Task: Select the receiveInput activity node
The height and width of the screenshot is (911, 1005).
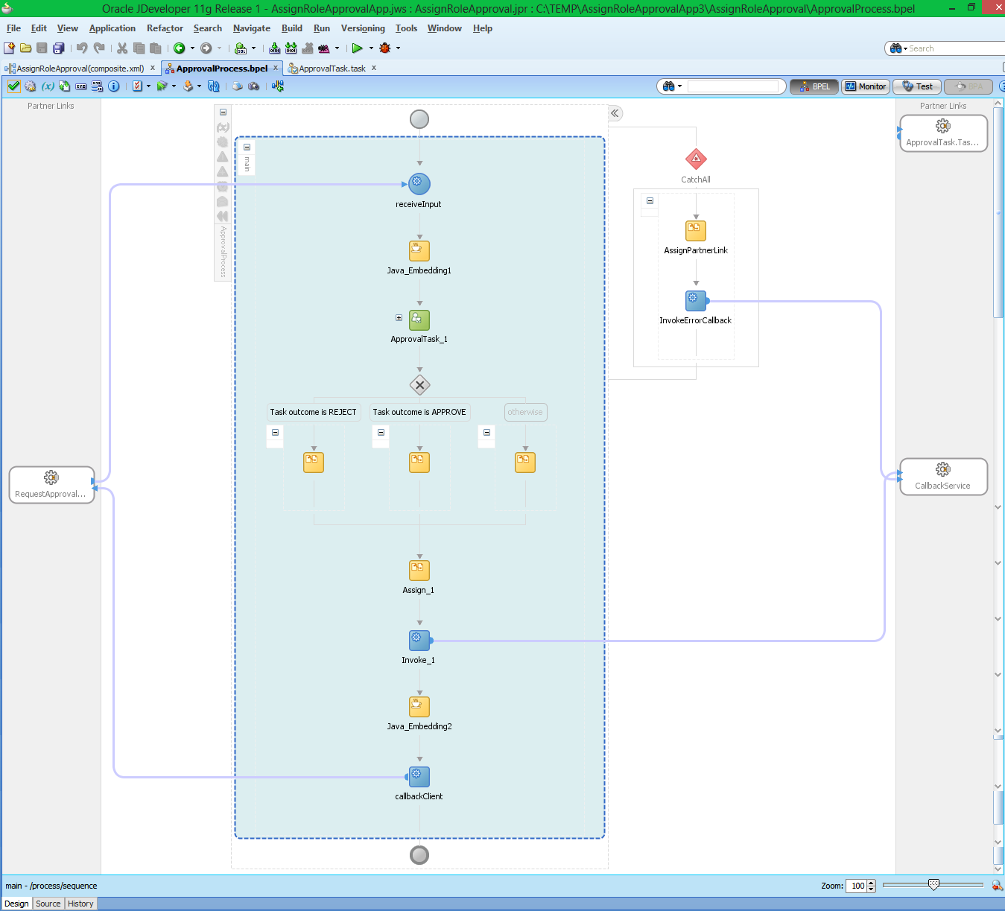Action: click(419, 183)
